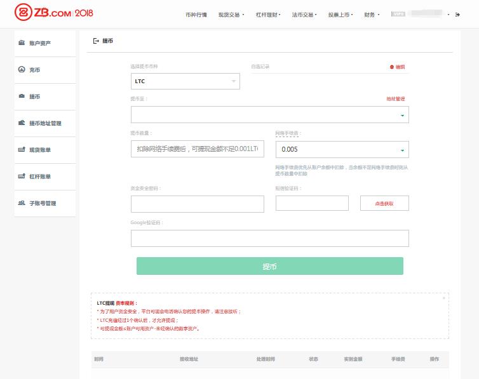The width and height of the screenshot is (479, 379).
Task: Click the 杠杆账单 sidebar icon
Action: click(22, 176)
